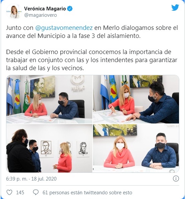
Task: Open photo of woman pointing at documents
Action: click(136, 99)
